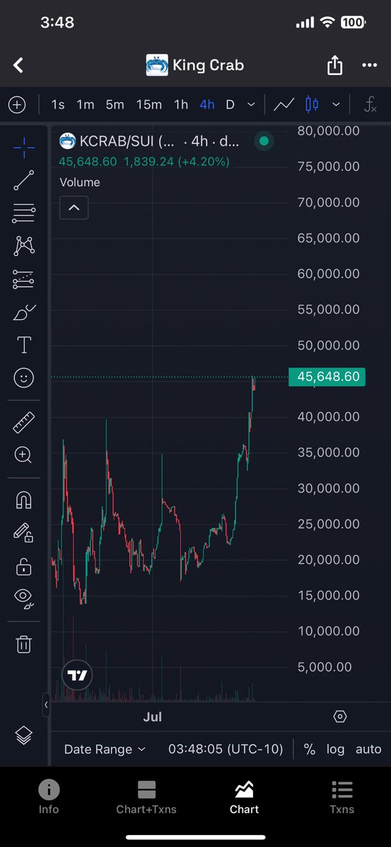Switch to the Chart tab
The height and width of the screenshot is (847, 391).
244,798
